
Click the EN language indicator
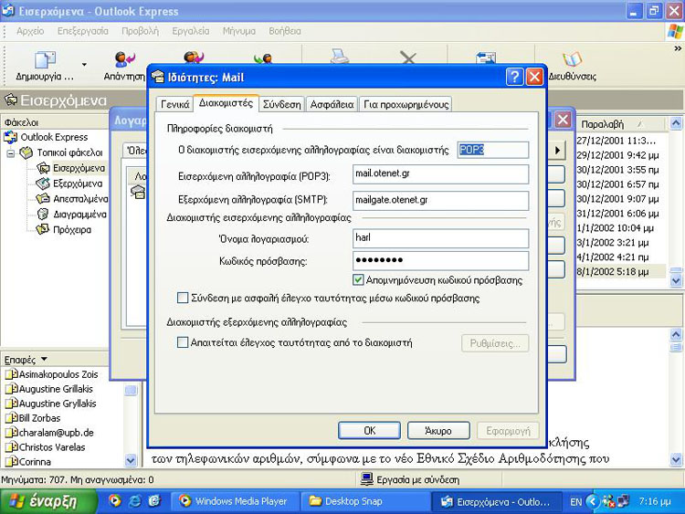click(575, 502)
